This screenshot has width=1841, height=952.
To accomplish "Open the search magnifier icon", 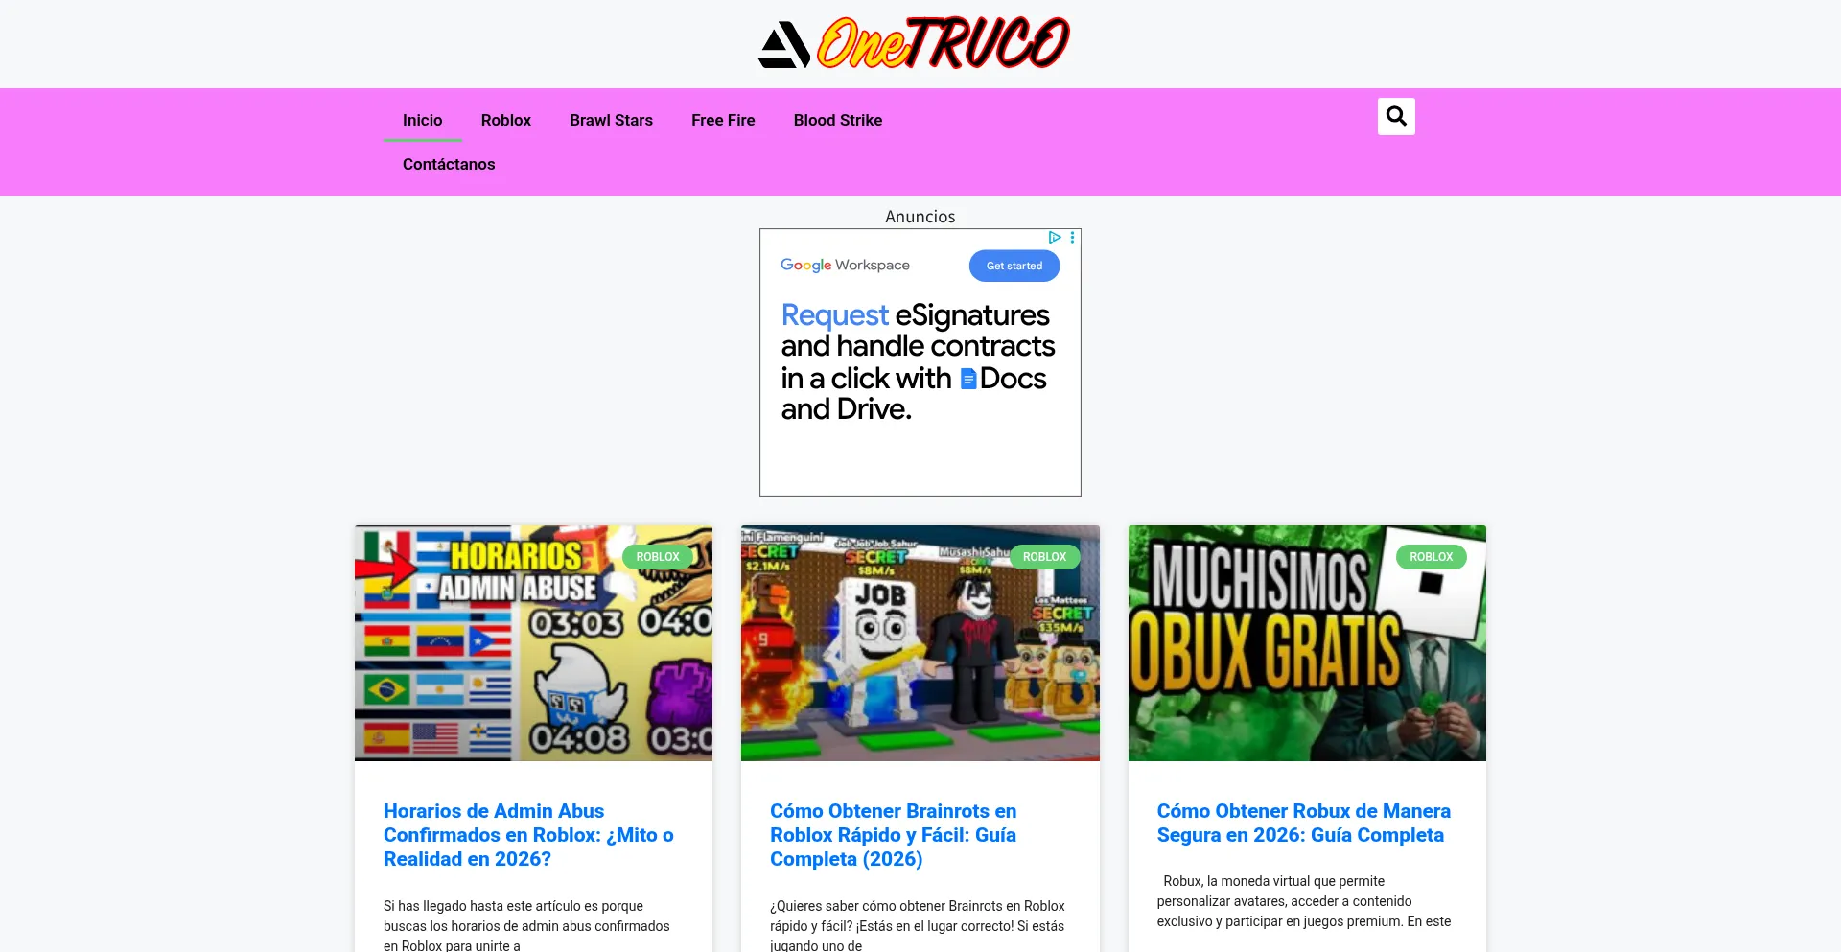I will click(x=1396, y=116).
